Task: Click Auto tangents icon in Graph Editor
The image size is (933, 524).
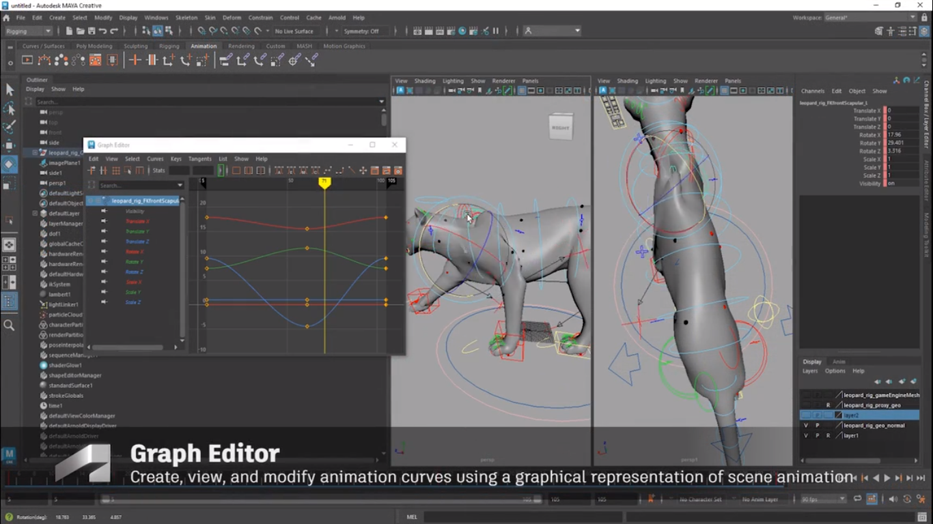Action: (x=279, y=171)
